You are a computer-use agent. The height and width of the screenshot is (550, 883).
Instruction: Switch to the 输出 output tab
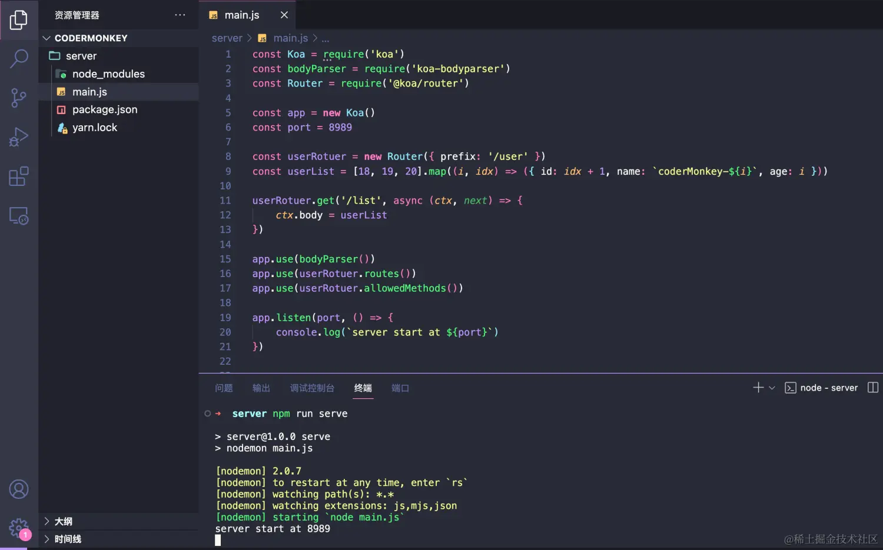click(261, 388)
